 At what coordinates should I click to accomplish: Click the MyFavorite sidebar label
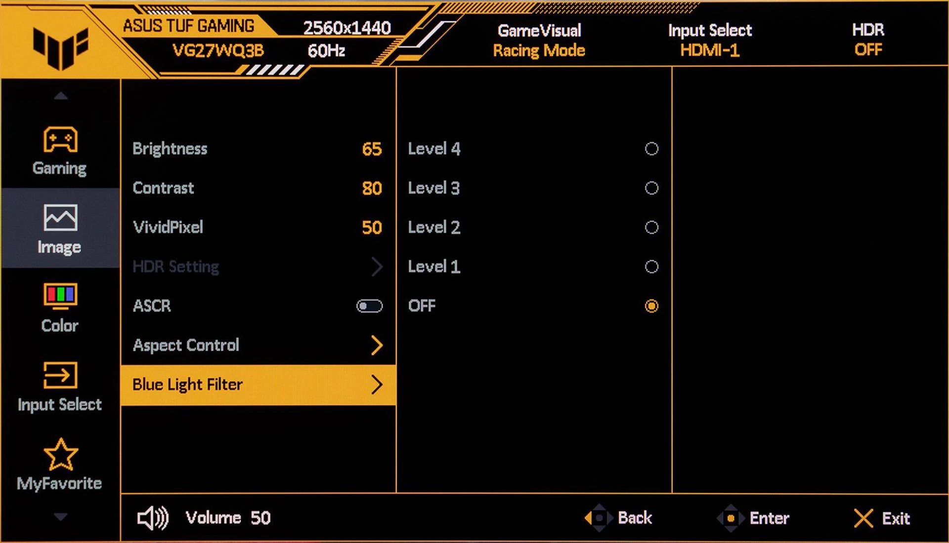pyautogui.click(x=59, y=483)
